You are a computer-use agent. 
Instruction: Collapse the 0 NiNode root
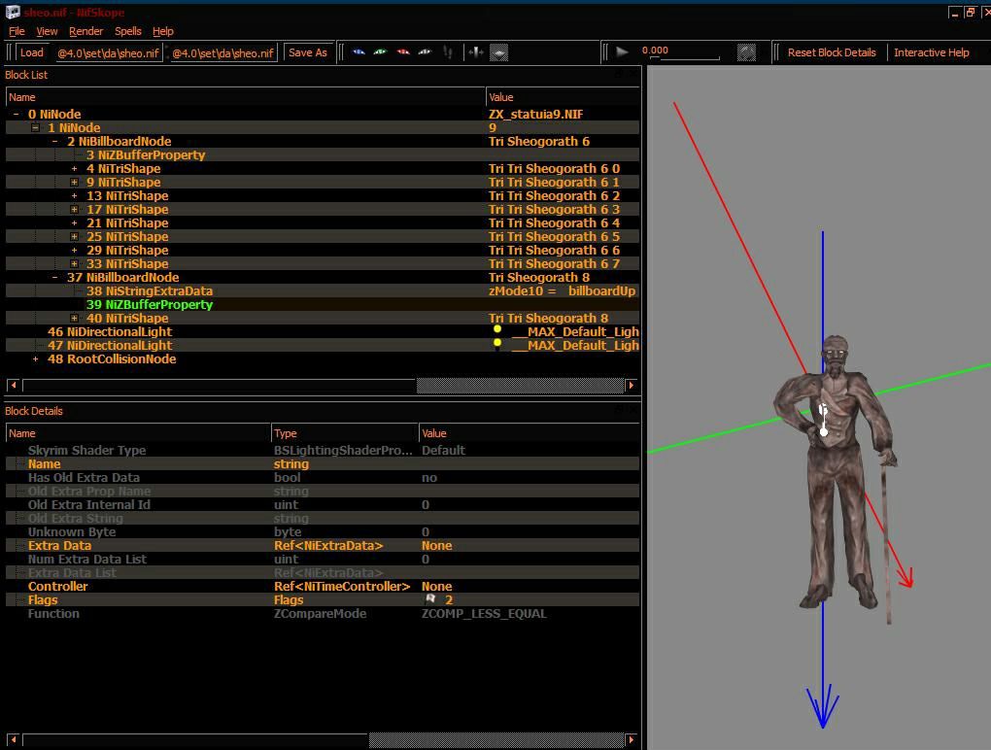point(16,115)
